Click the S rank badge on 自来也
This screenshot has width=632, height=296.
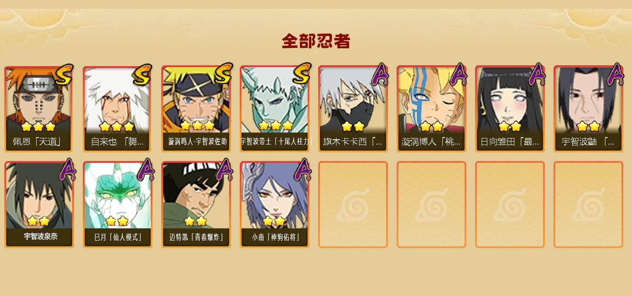[143, 74]
